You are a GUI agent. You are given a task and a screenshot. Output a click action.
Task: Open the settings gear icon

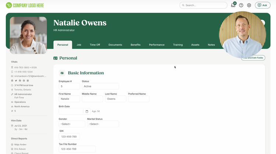tap(249, 5)
